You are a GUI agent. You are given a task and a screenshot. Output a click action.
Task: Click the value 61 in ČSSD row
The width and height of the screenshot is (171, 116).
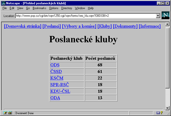tap(100, 71)
